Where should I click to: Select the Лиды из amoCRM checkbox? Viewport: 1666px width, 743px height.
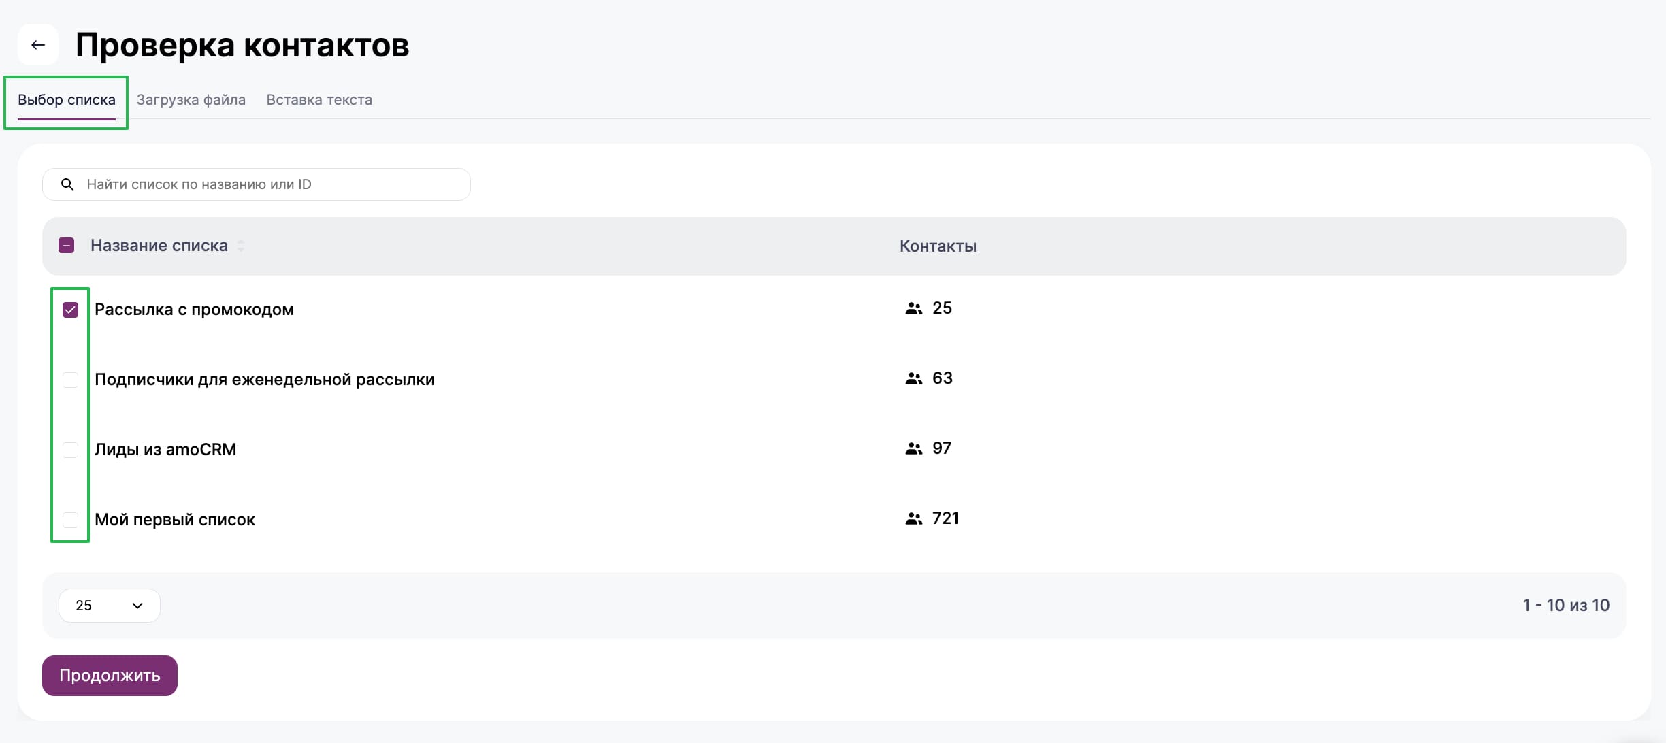tap(70, 450)
